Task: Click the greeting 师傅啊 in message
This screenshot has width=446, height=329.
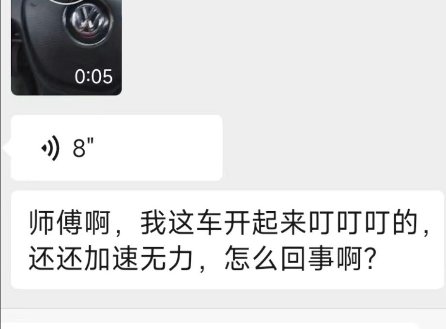Action: point(70,223)
